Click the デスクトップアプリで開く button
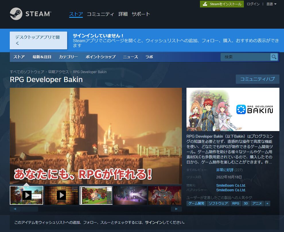Screen dimensions: 284x232 pos(38,40)
